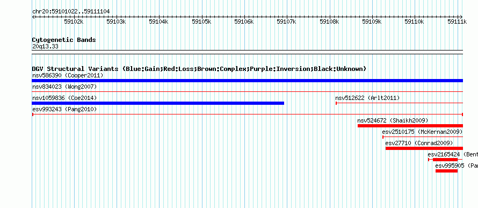
Task: Click the 20q13.33 band label
Action: pyautogui.click(x=45, y=47)
